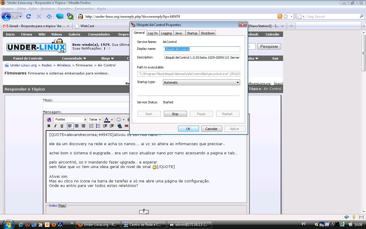Image resolution: width=366 pixels, height=229 pixels.
Task: Open admin@172.16.1.1 taskbar window
Action: click(x=190, y=225)
